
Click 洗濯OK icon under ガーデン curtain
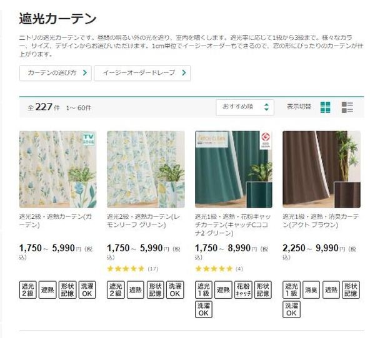click(x=87, y=290)
